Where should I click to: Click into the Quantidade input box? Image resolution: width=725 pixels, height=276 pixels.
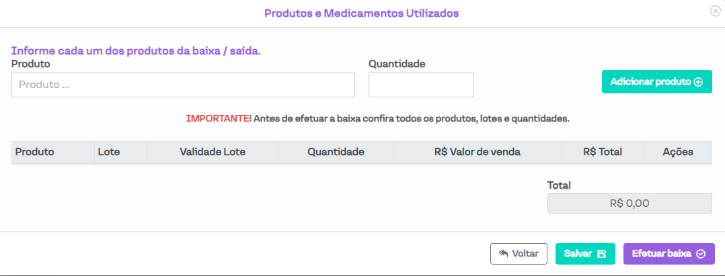[x=421, y=85]
